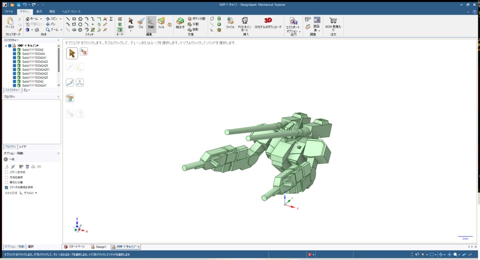The image size is (480, 260).
Task: Click the save icon in title bar
Action: pos(18,5)
